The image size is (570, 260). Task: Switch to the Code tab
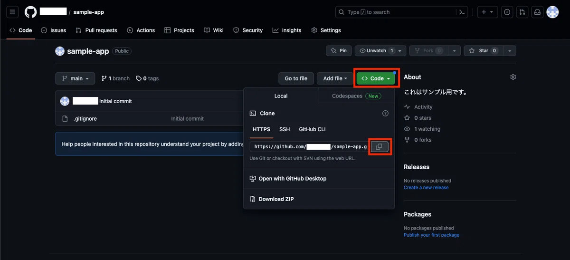pos(21,30)
